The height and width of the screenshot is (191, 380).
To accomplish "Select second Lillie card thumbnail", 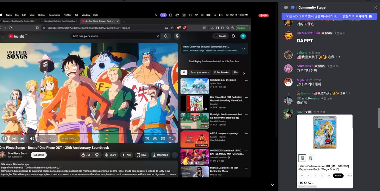I will [311, 158].
